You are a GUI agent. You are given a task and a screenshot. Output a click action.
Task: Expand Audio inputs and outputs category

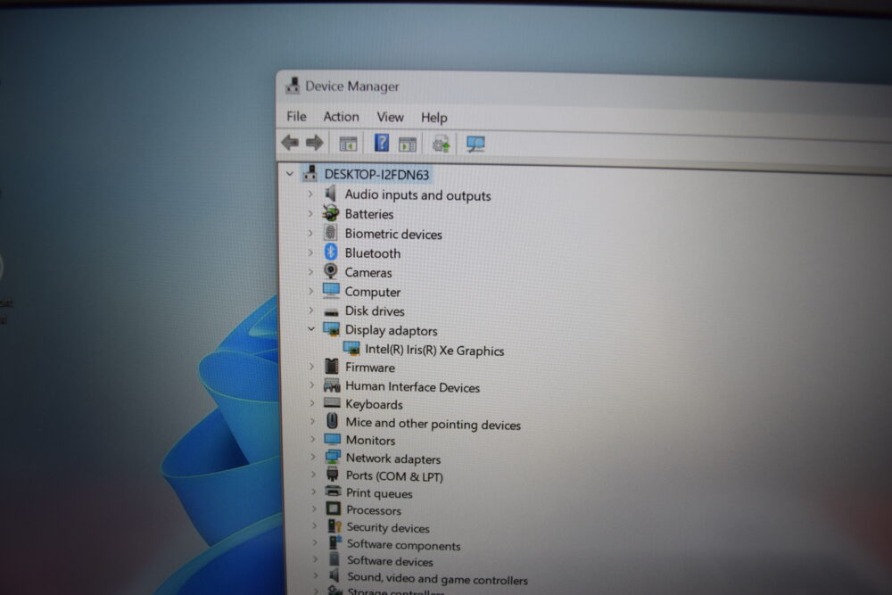tap(310, 194)
